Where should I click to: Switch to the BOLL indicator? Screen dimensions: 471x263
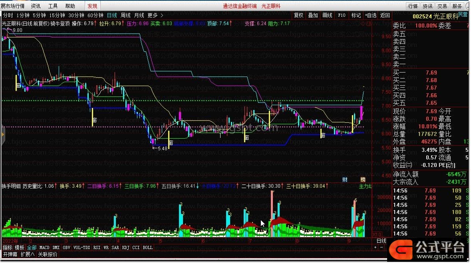148,247
